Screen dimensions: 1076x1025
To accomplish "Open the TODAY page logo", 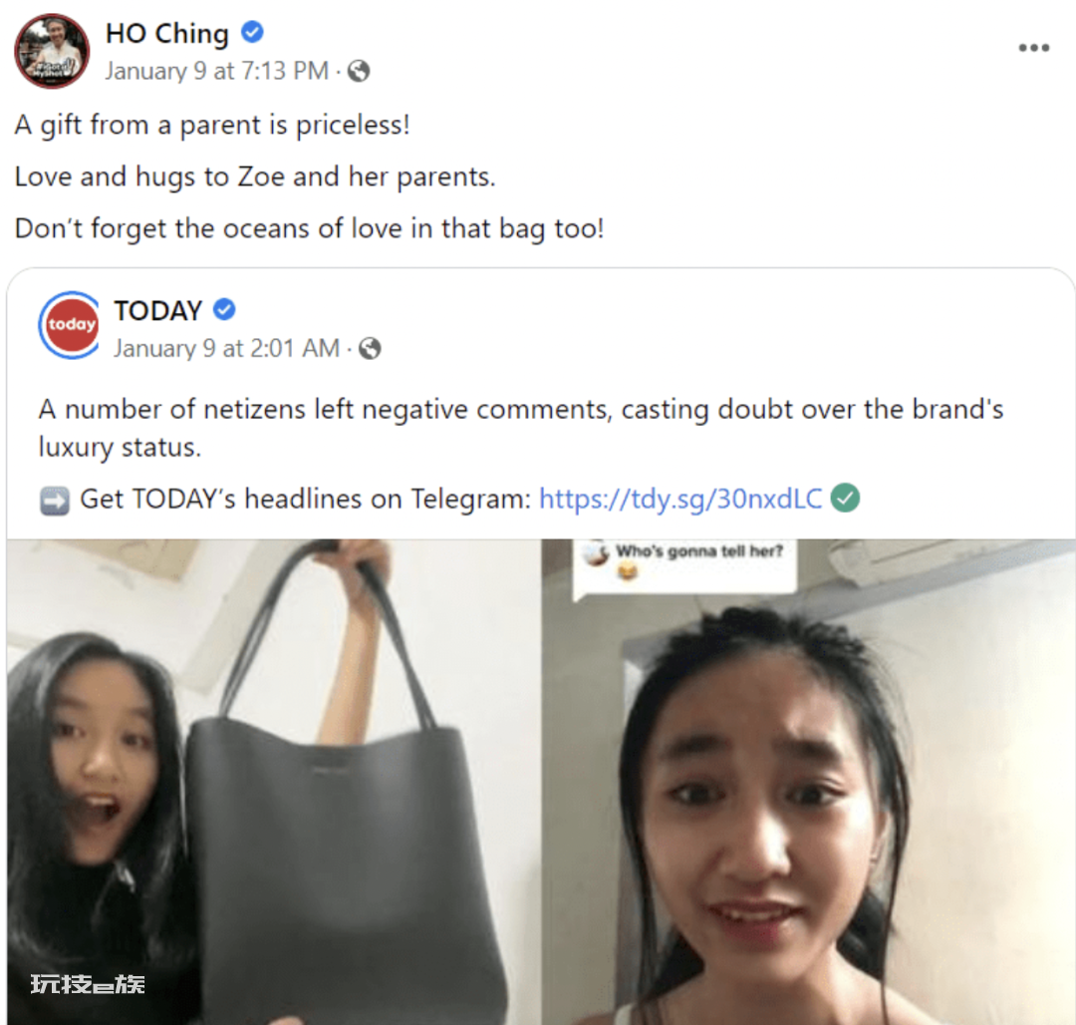I will [70, 325].
